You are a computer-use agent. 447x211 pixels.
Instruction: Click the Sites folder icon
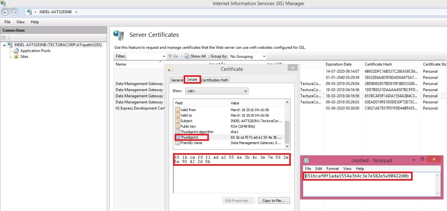pos(16,57)
